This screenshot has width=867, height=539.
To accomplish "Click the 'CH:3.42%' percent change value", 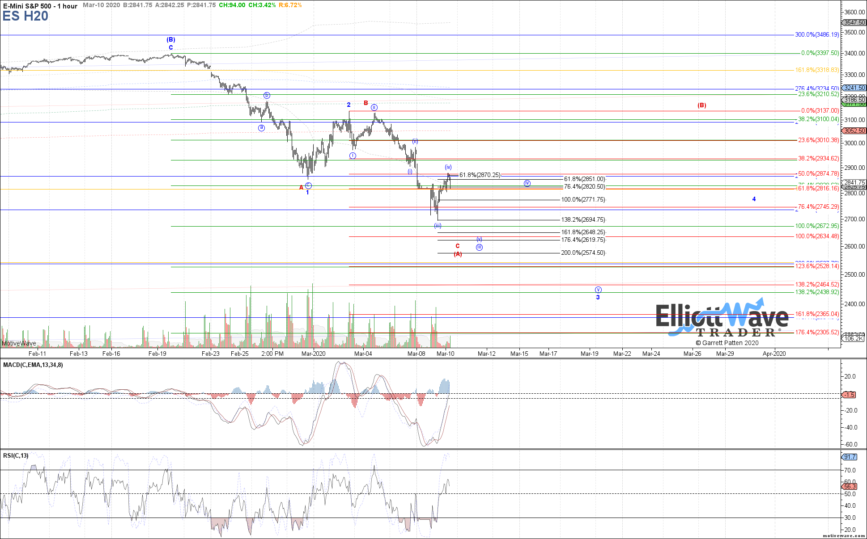I will [262, 5].
